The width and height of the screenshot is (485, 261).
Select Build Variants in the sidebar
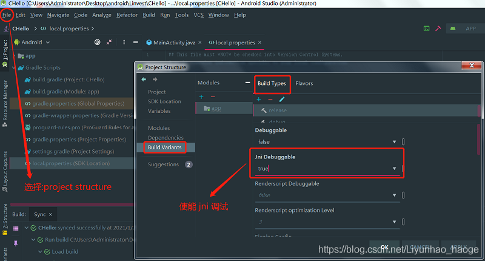click(x=165, y=147)
